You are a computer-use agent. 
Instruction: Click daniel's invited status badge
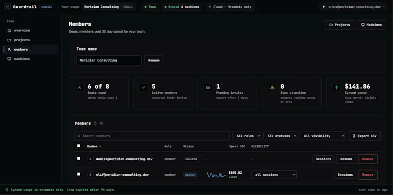click(x=191, y=159)
